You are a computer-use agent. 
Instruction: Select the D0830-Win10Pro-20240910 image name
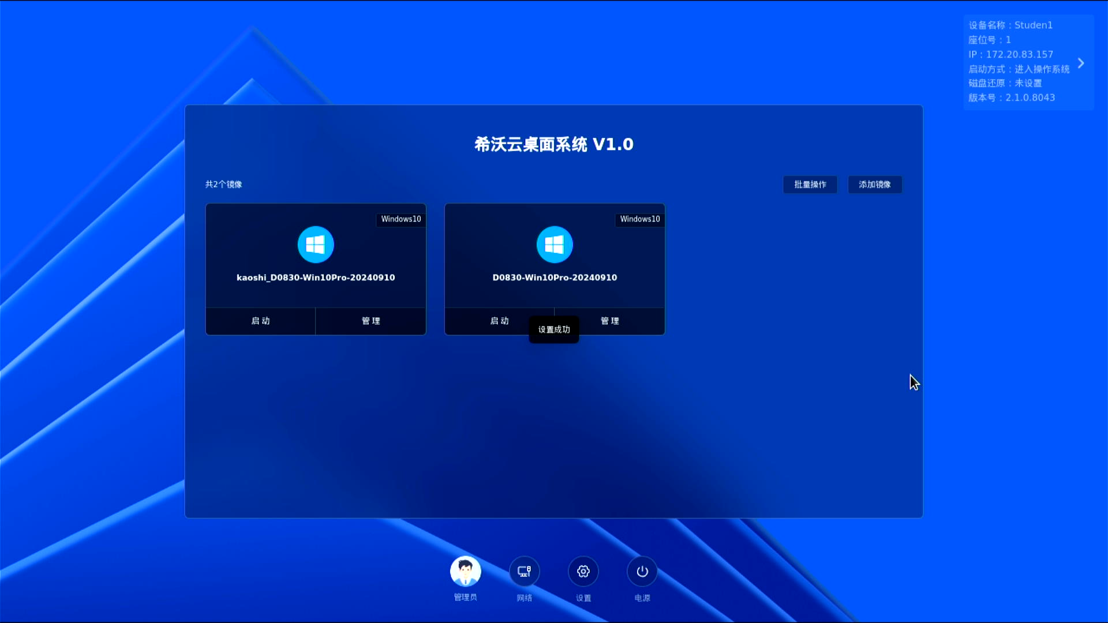pyautogui.click(x=555, y=277)
